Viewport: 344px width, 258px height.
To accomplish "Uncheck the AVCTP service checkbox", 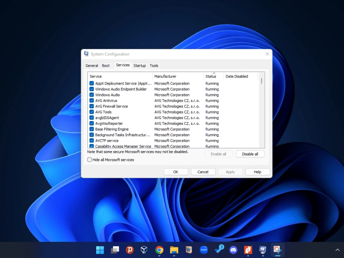I will click(x=92, y=140).
